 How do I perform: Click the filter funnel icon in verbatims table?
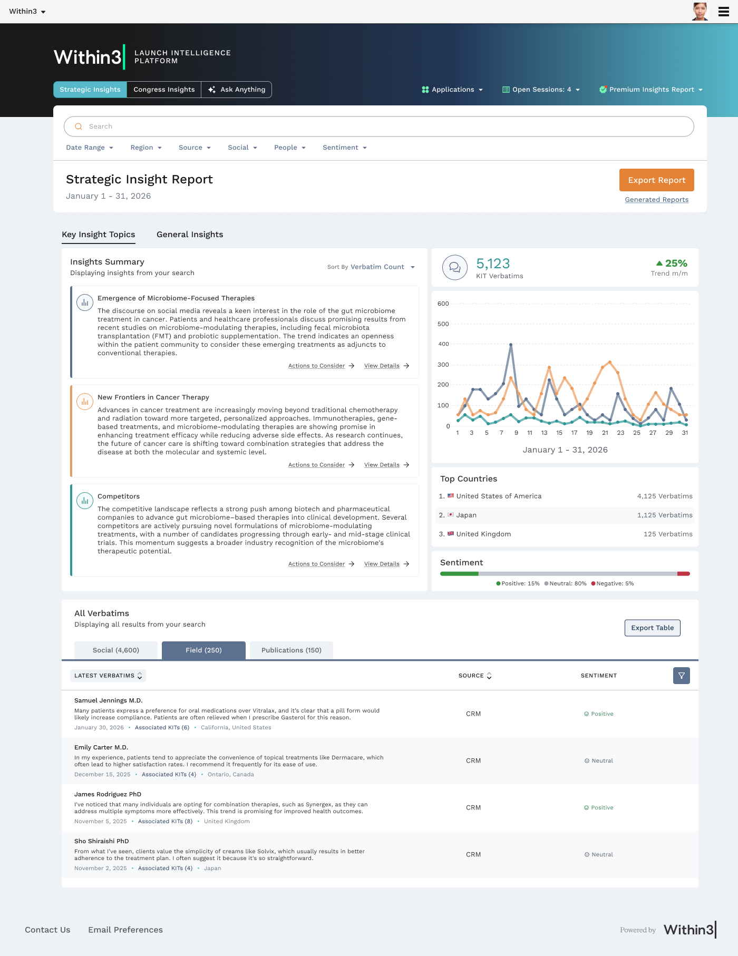tap(682, 676)
